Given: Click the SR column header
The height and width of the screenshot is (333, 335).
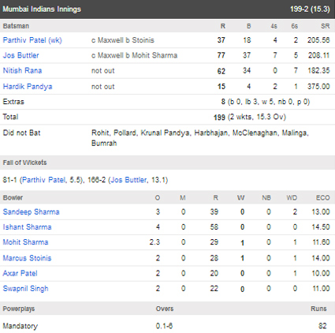Looking at the screenshot, I should pos(326,26).
